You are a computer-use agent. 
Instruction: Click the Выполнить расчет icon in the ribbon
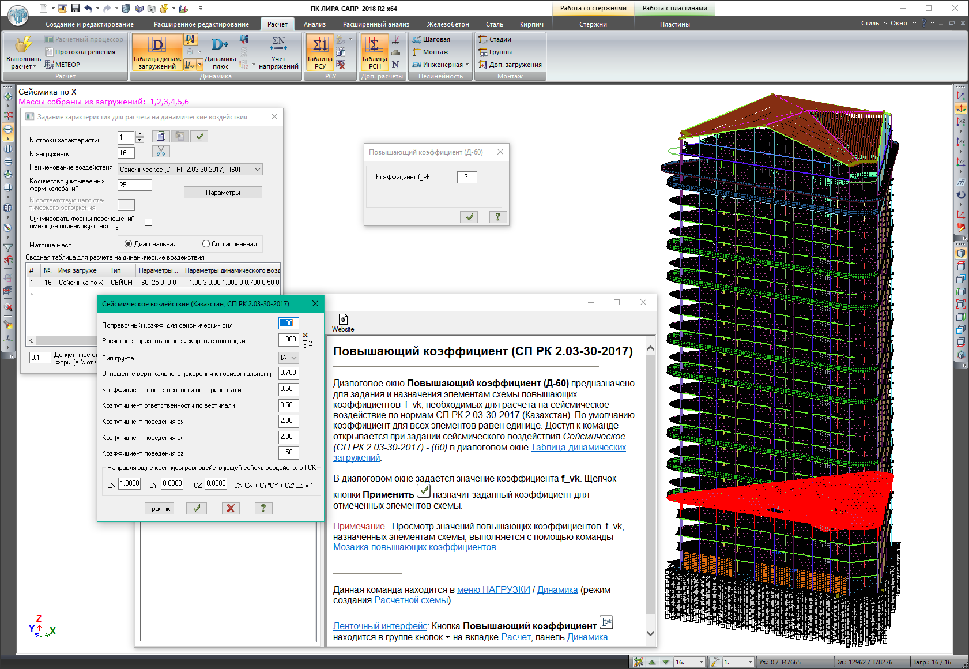(23, 46)
